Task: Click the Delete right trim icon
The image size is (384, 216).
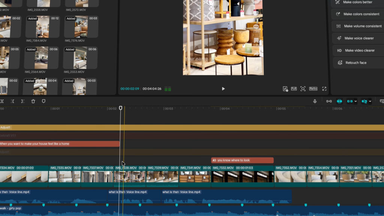Action: point(22,101)
